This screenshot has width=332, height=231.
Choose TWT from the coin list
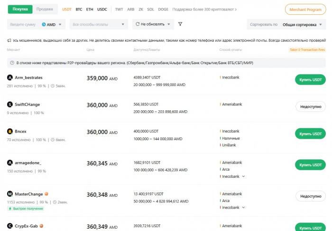(119, 10)
